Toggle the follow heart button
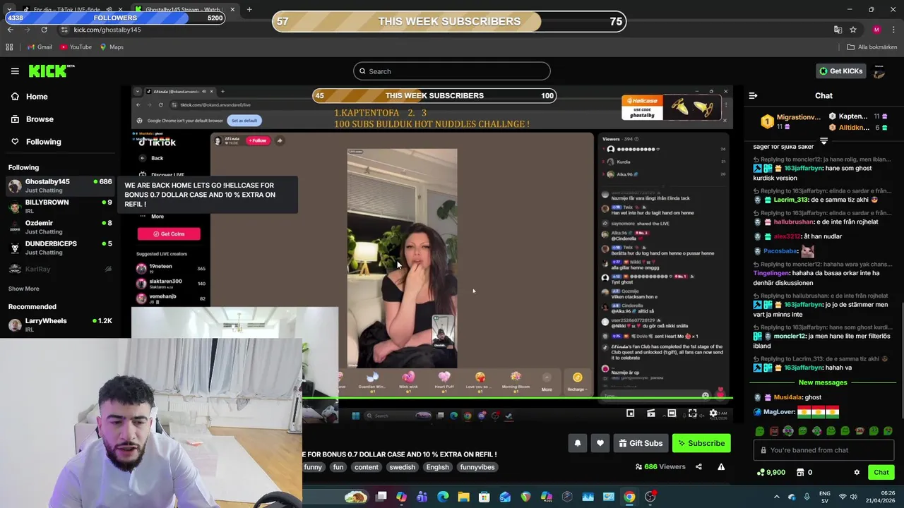Screen dimensions: 904x508 click(x=600, y=443)
